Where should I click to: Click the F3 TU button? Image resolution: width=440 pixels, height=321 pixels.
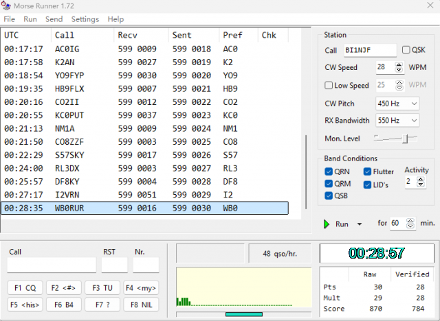[x=102, y=287]
